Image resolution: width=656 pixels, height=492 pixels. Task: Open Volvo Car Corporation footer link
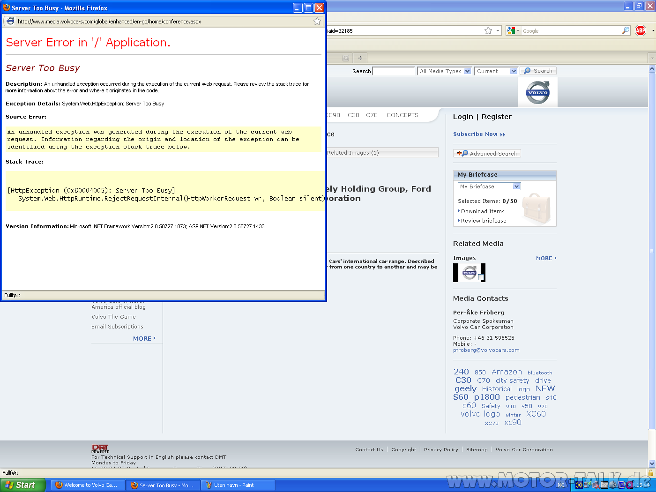(x=524, y=450)
